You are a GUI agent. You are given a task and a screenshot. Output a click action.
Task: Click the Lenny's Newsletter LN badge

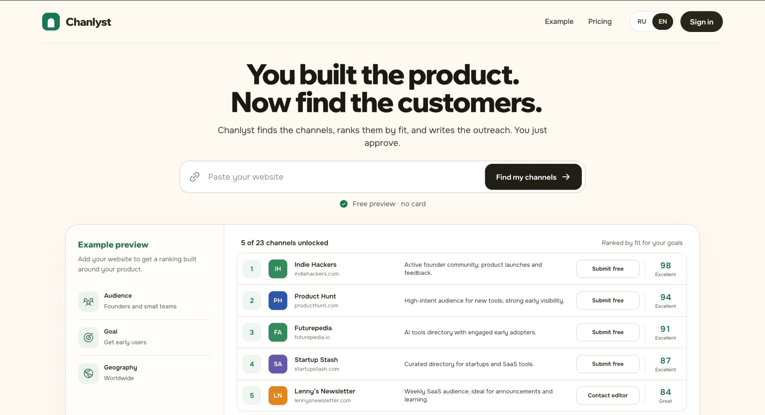coord(278,395)
